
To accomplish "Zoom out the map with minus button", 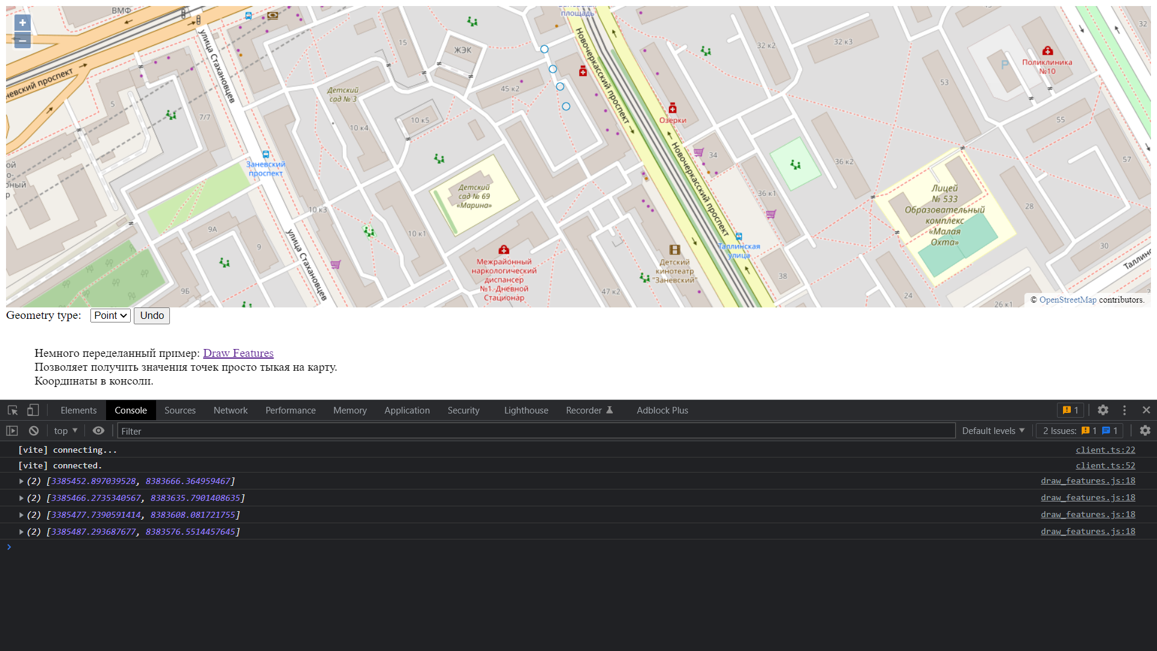I will click(x=22, y=40).
